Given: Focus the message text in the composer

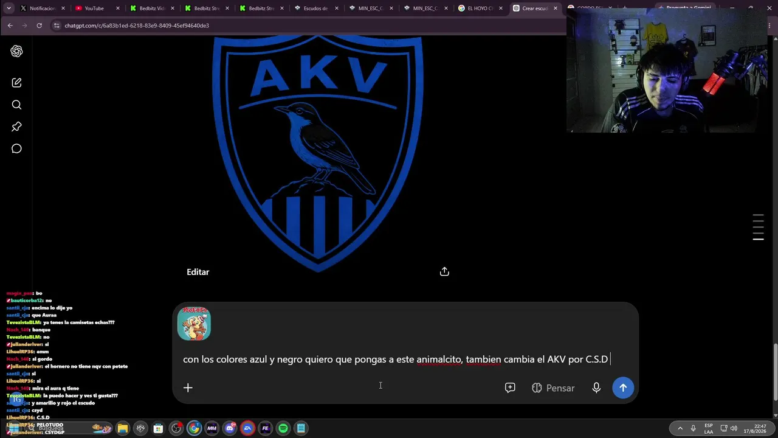Looking at the screenshot, I should [x=396, y=359].
